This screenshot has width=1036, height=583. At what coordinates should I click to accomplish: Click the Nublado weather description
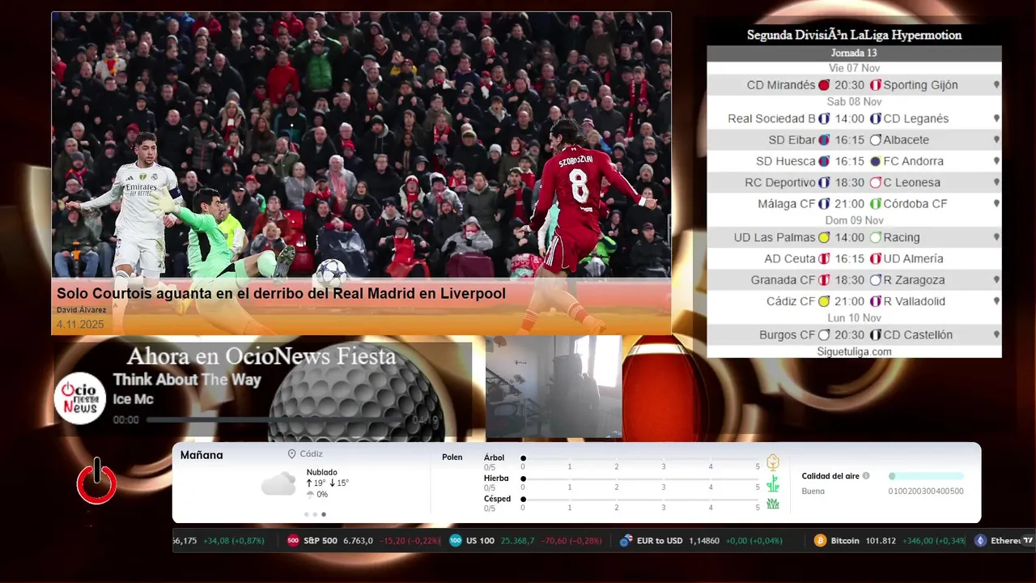[322, 472]
